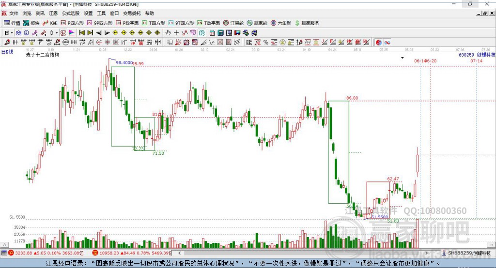Click the volume pane up-triangle button
The width and height of the screenshot is (496, 268).
pyautogui.click(x=5, y=245)
